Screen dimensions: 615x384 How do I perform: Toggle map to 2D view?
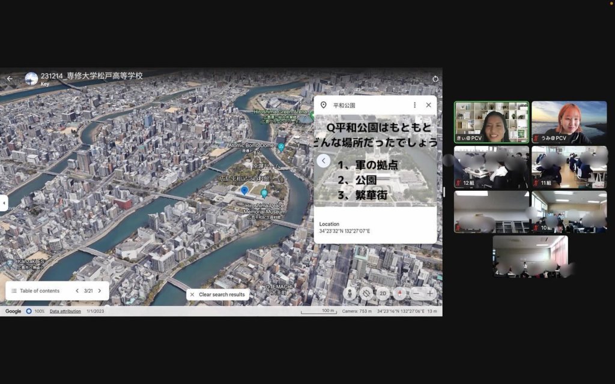point(383,293)
